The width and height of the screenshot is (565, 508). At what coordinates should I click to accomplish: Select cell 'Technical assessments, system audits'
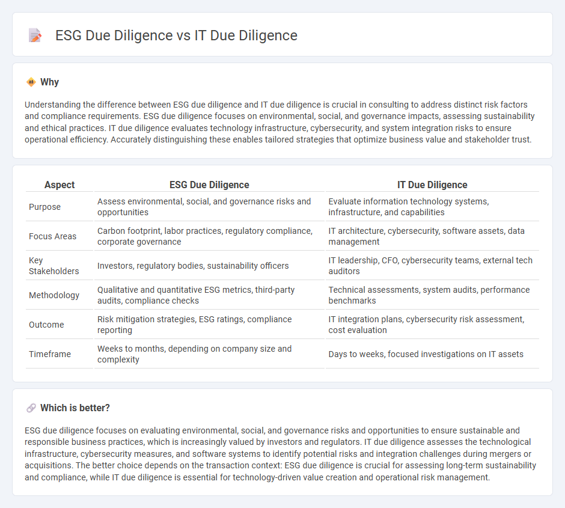432,295
